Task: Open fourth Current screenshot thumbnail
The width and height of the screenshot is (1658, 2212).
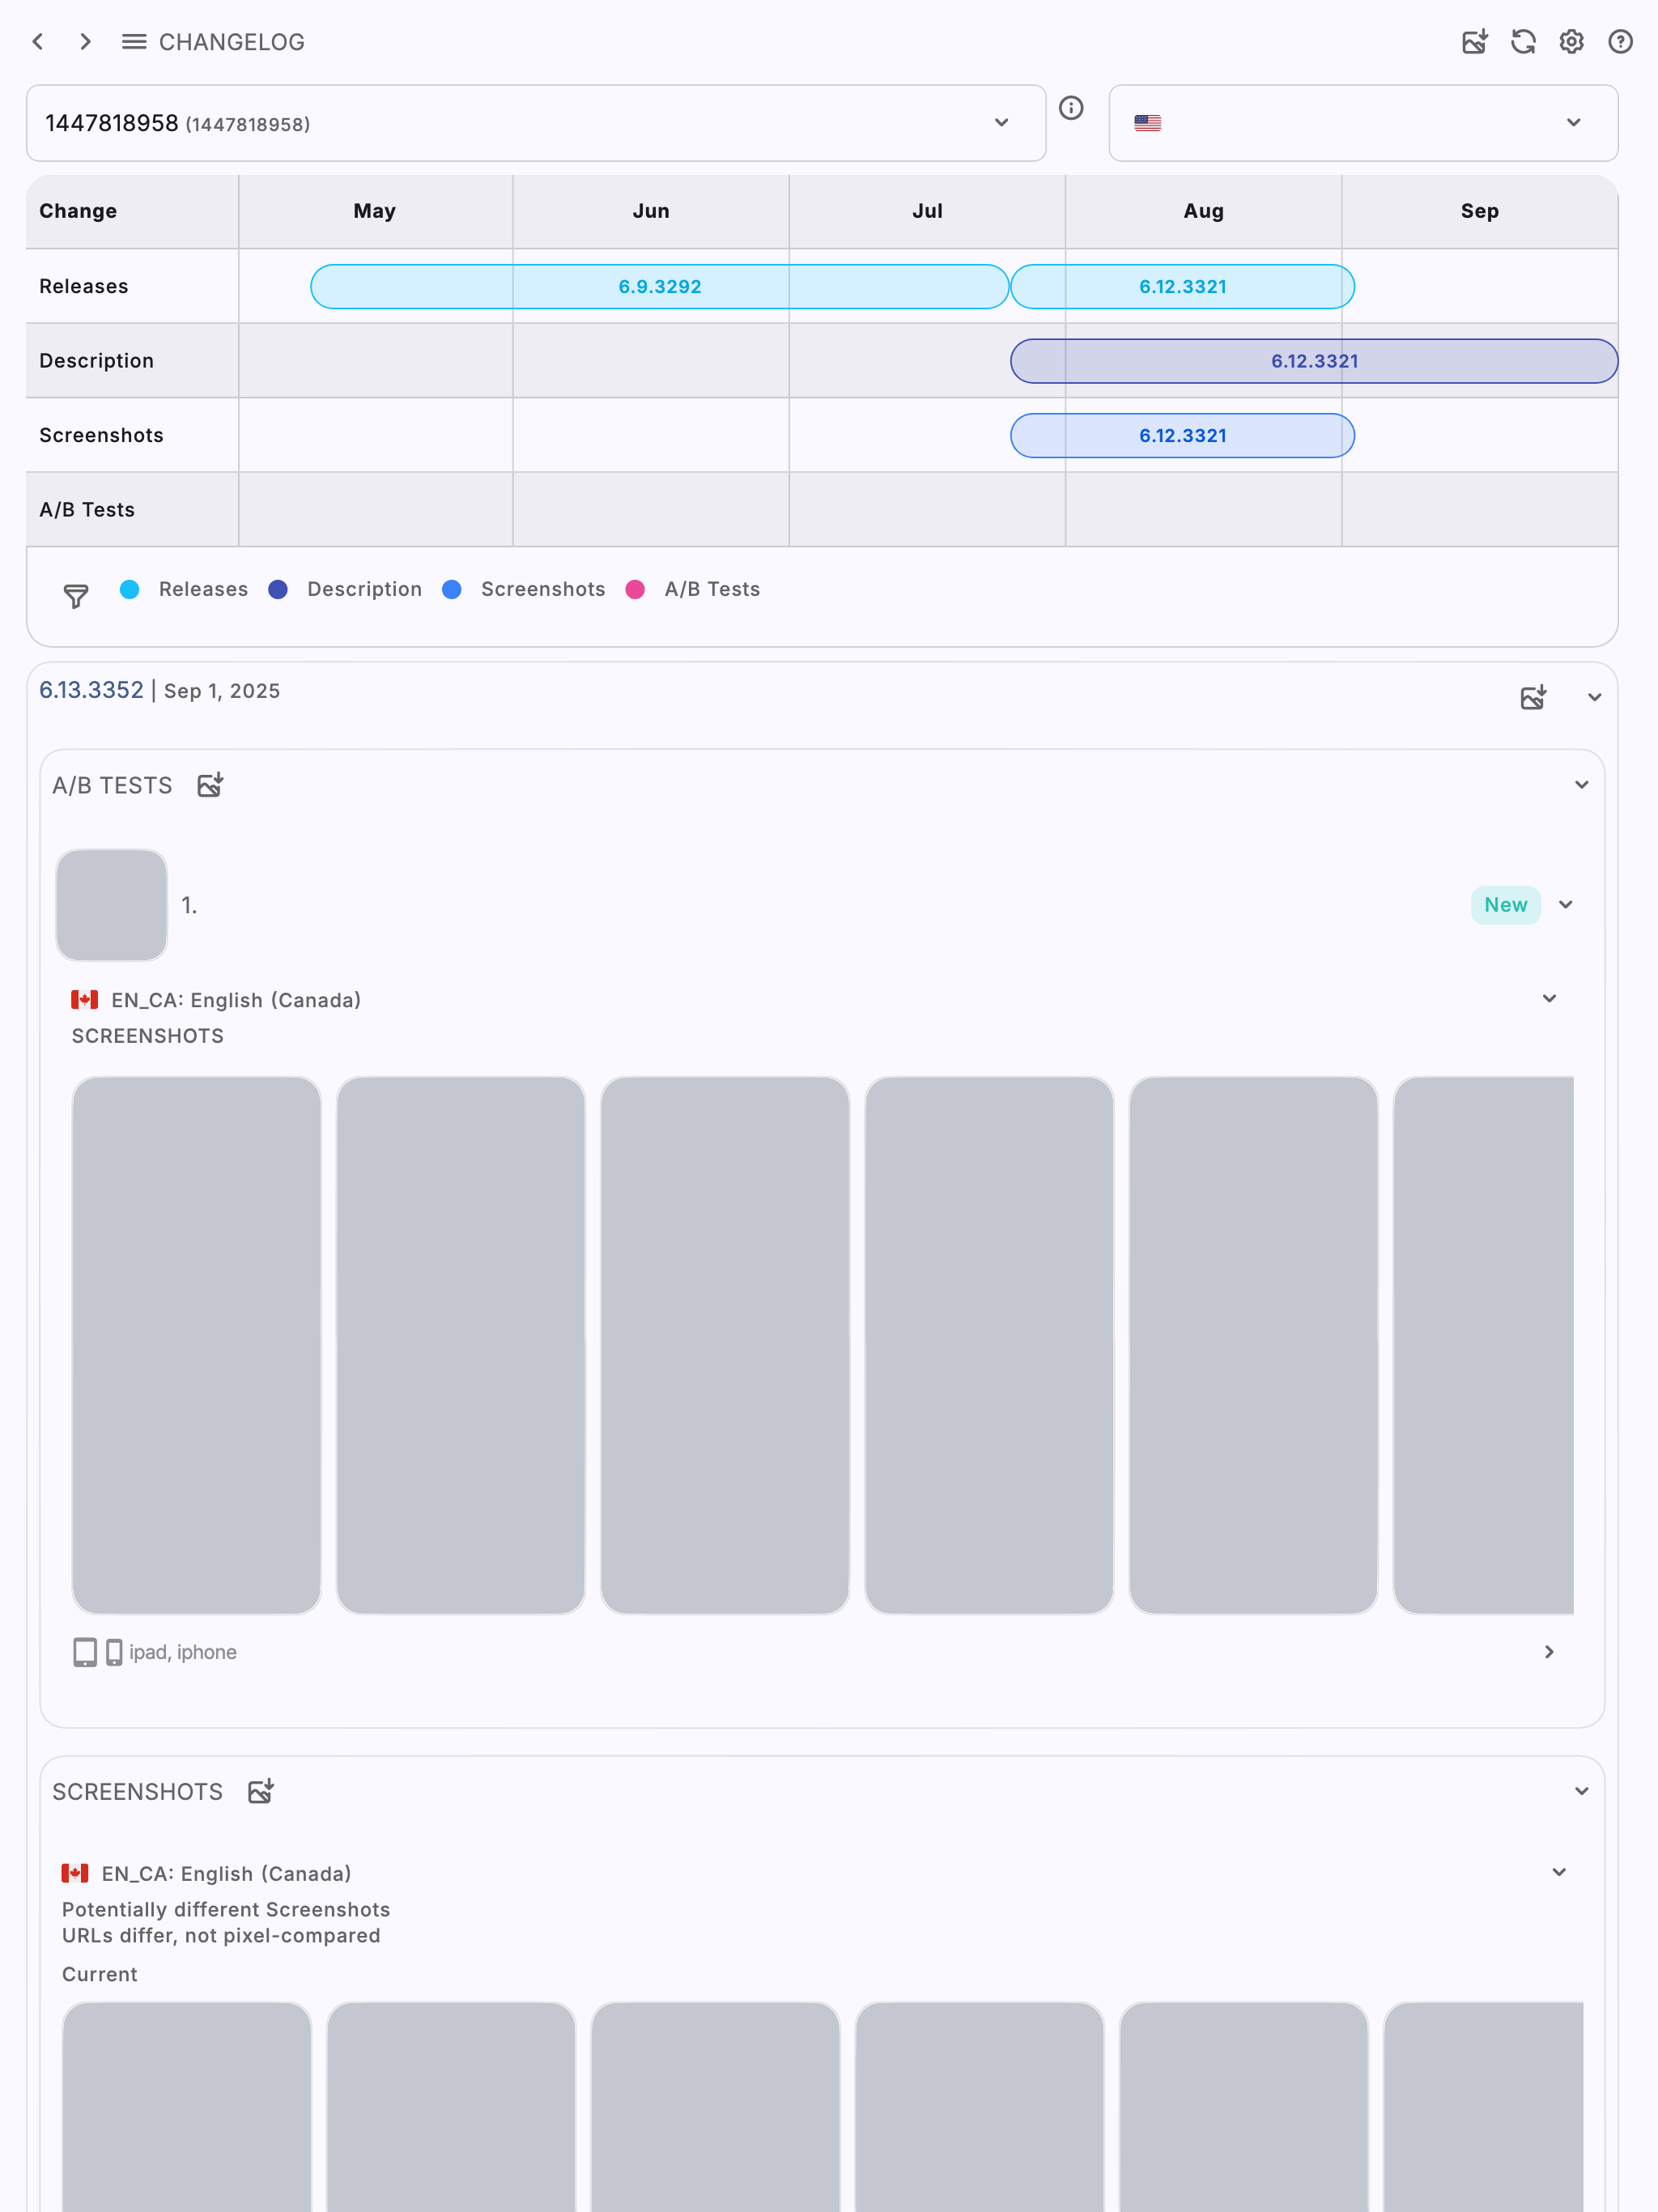Action: coord(980,2107)
